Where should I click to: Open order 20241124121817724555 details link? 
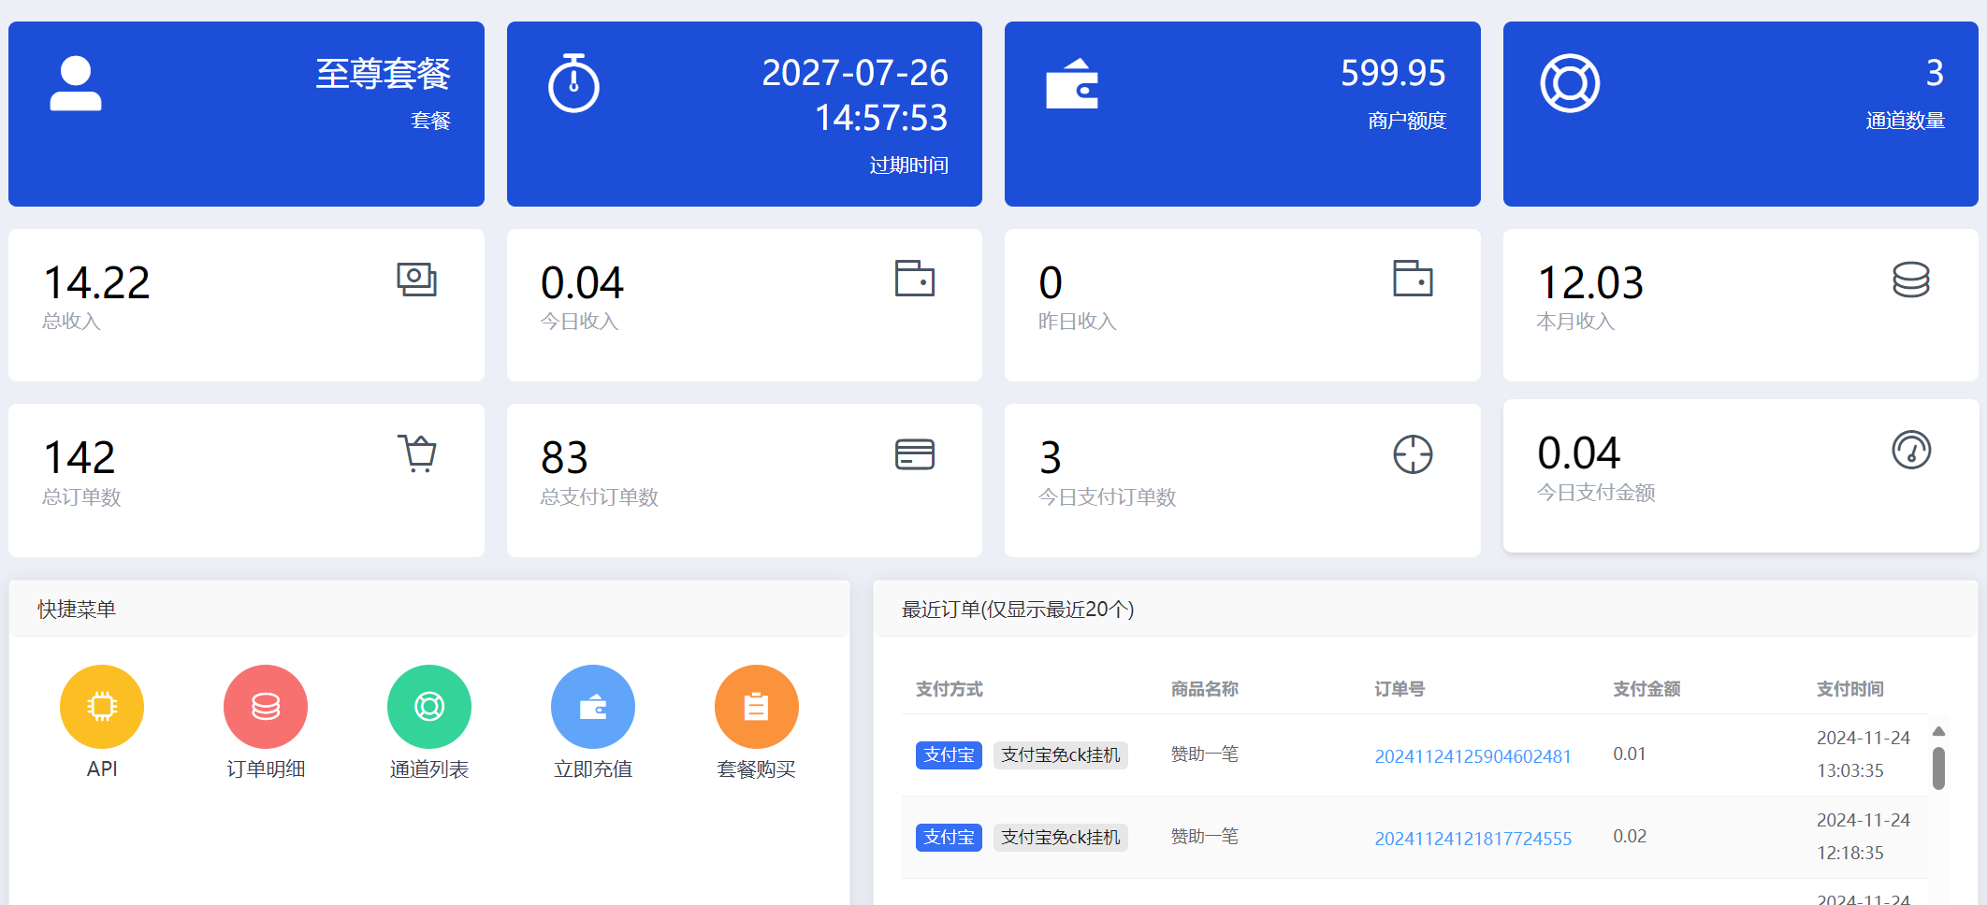tap(1472, 839)
